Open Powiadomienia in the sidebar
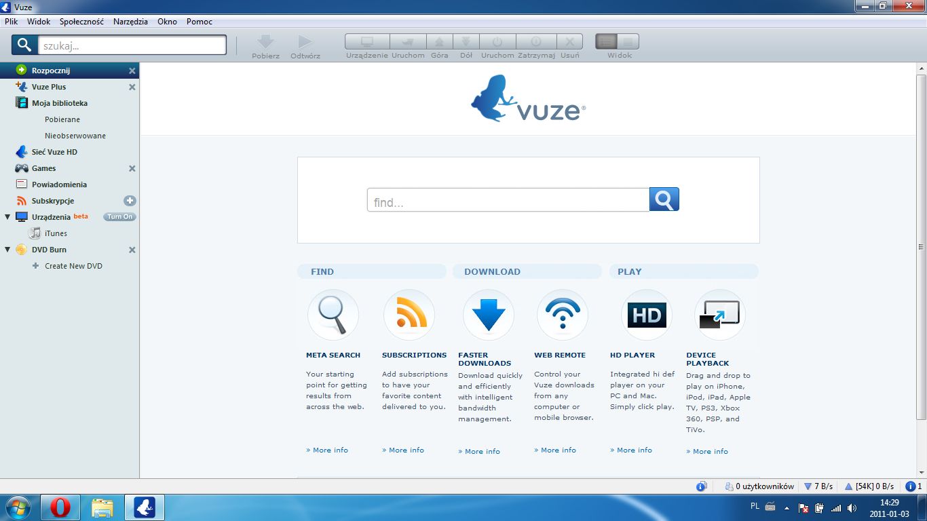This screenshot has width=927, height=521. 59,185
